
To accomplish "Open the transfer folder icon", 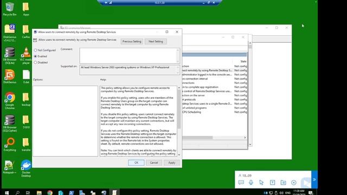I will coord(26,145).
